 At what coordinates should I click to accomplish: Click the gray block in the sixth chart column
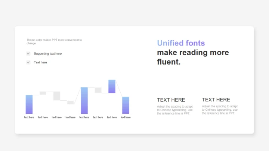tap(98, 90)
